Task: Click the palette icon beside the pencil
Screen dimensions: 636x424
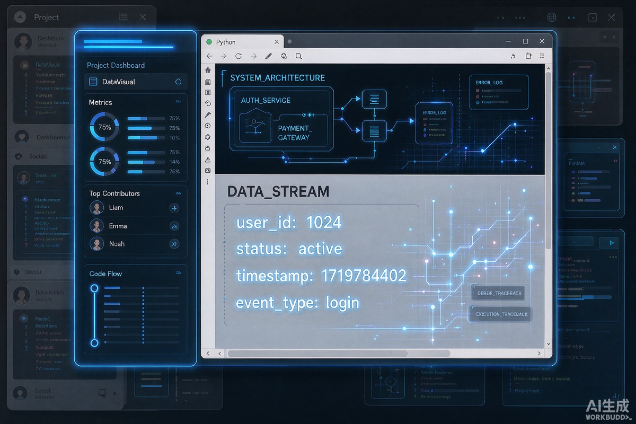Action: [284, 56]
